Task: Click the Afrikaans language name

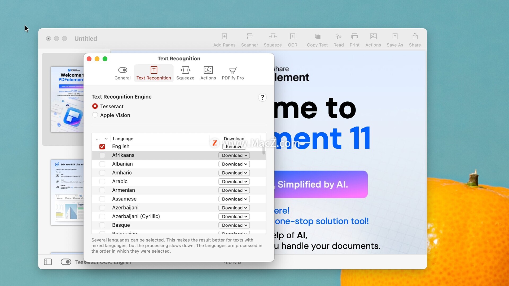Action: coord(123,155)
